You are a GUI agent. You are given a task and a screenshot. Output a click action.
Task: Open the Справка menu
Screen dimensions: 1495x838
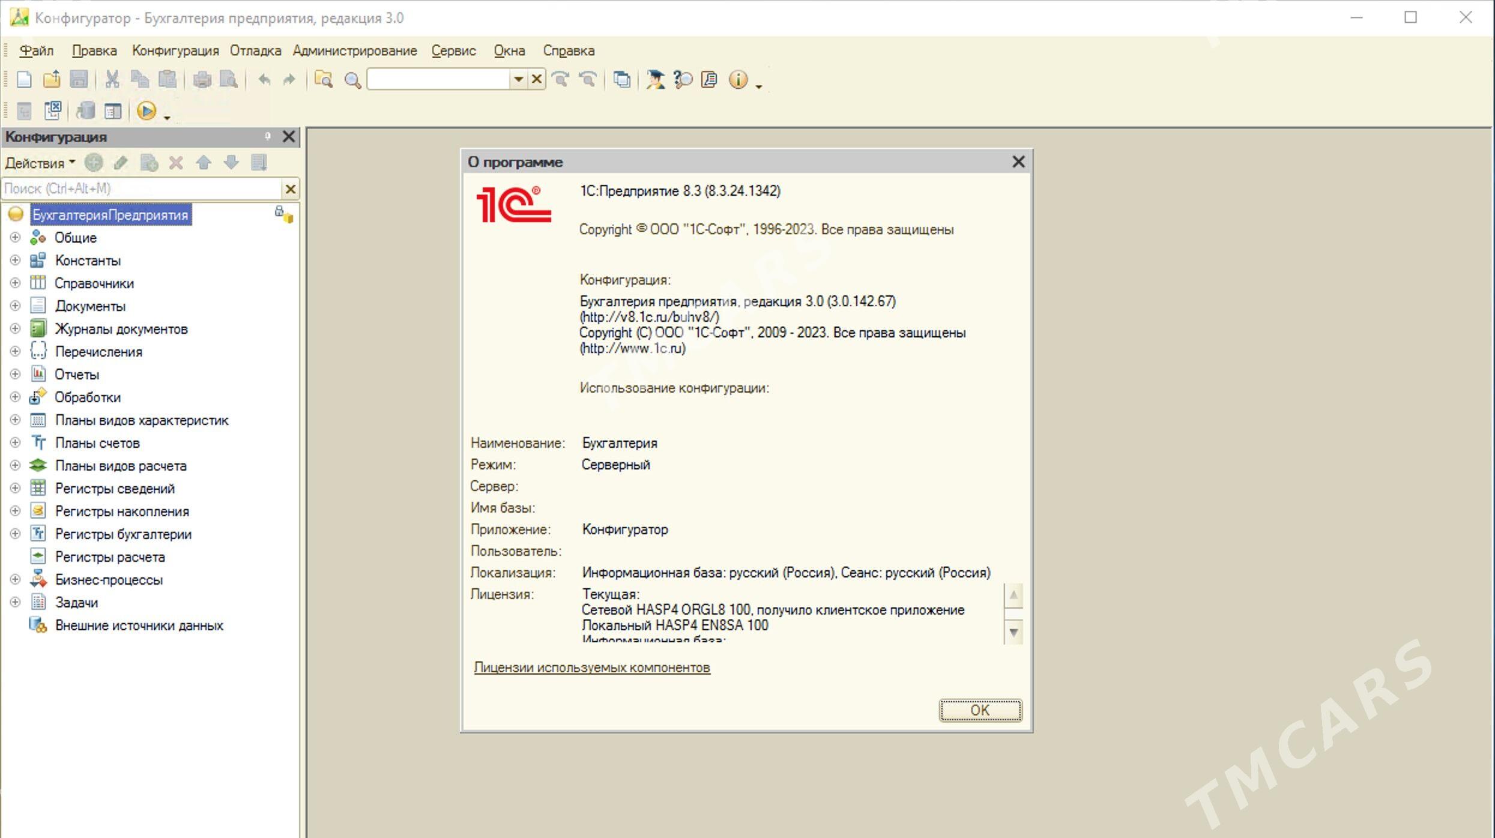pos(569,51)
